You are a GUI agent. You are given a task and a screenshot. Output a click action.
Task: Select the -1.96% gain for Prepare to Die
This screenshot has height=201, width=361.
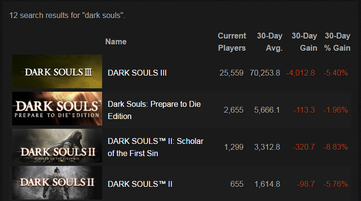click(336, 110)
